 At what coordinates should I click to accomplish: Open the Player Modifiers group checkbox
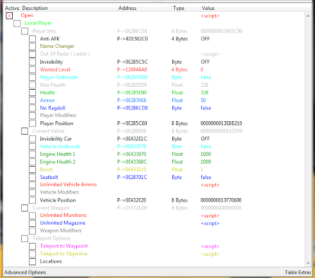pos(32,116)
